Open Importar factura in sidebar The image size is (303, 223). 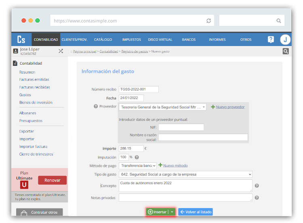[33, 147]
